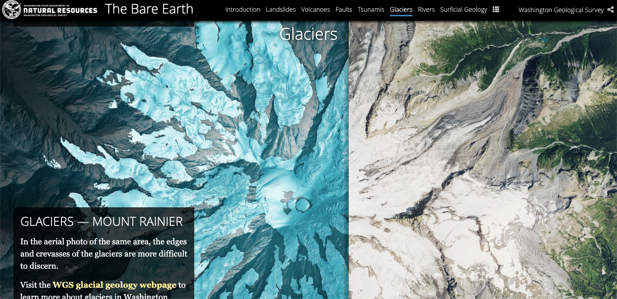
Task: Click The Bare Earth title
Action: pos(149,9)
